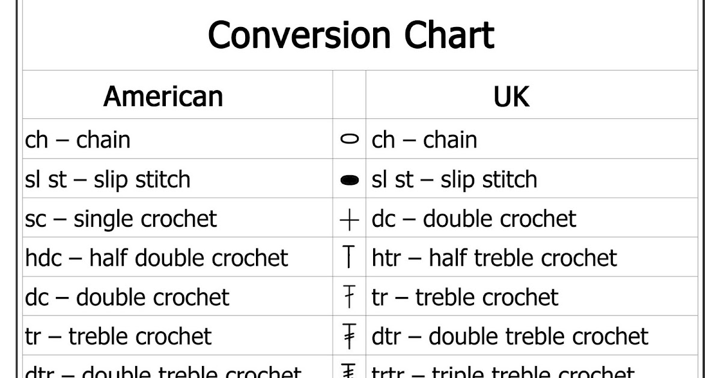Select the 'hdc – half double crochet' entry
The height and width of the screenshot is (378, 721).
point(157,258)
